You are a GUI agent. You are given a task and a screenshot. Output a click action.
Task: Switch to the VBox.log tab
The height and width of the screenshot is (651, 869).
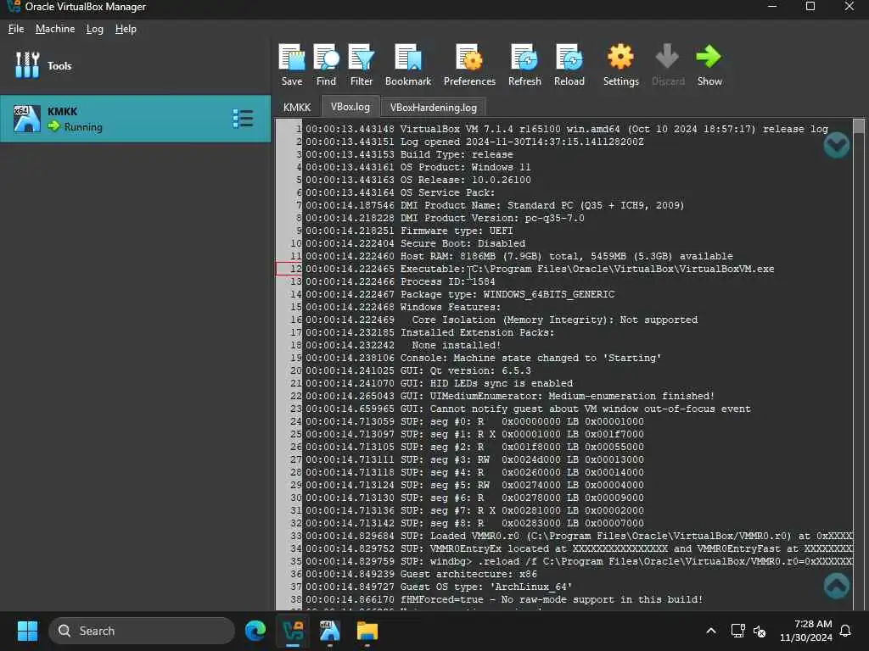click(x=350, y=107)
